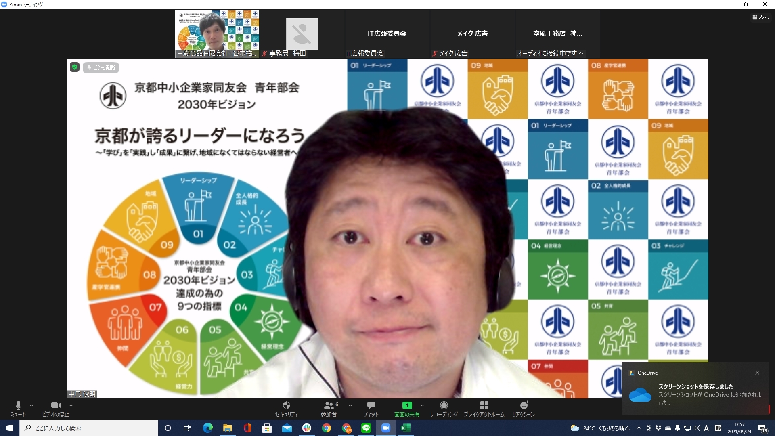Open Microsoft Store from taskbar
Image resolution: width=775 pixels, height=436 pixels.
[x=267, y=428]
